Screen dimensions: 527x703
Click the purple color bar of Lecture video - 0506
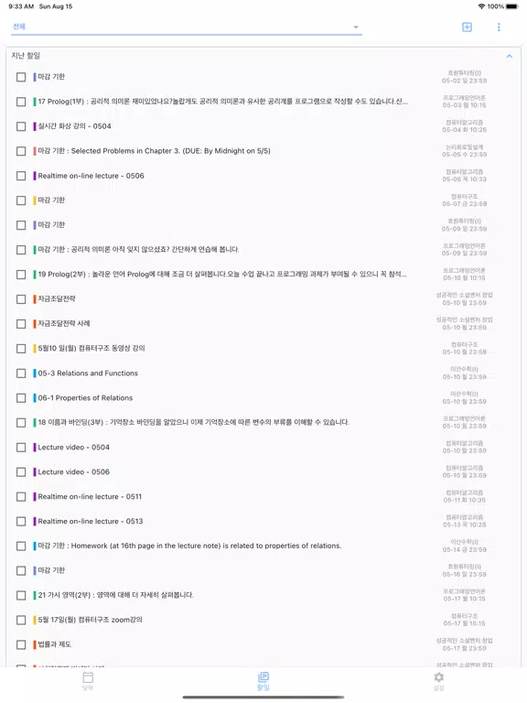[35, 472]
